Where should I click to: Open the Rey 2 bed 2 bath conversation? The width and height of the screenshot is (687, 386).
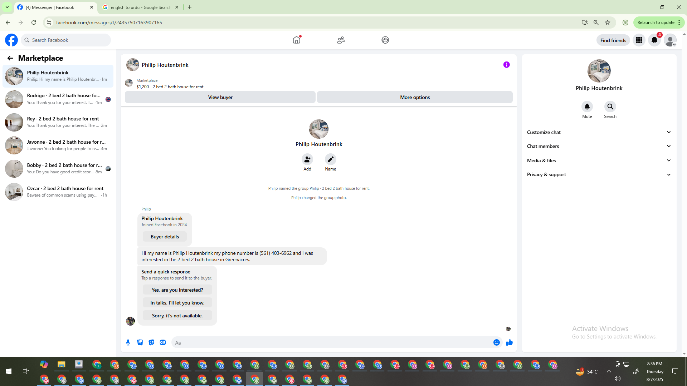coord(58,122)
